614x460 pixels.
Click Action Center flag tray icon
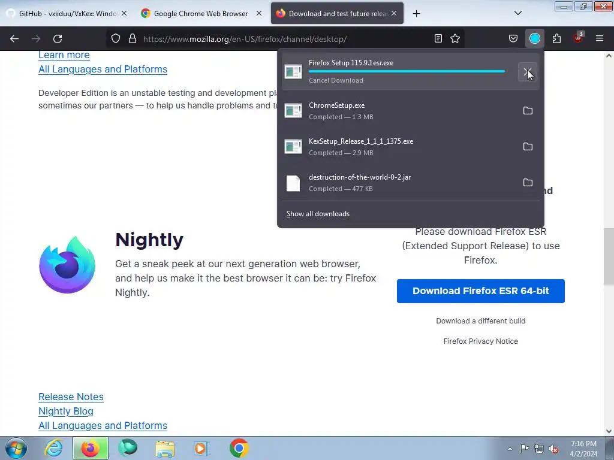click(x=524, y=449)
